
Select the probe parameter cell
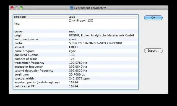[x=18, y=43]
